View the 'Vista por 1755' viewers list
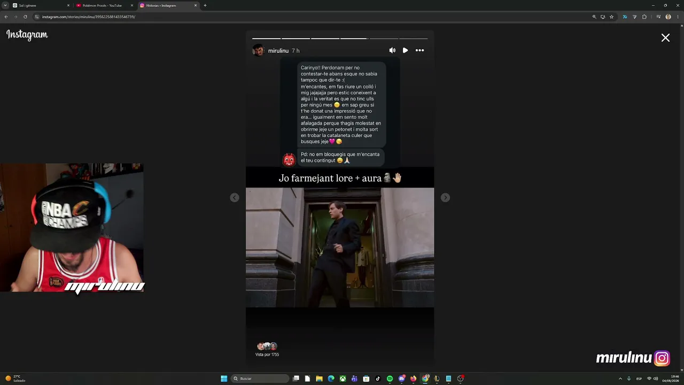The image size is (684, 385). tap(267, 350)
